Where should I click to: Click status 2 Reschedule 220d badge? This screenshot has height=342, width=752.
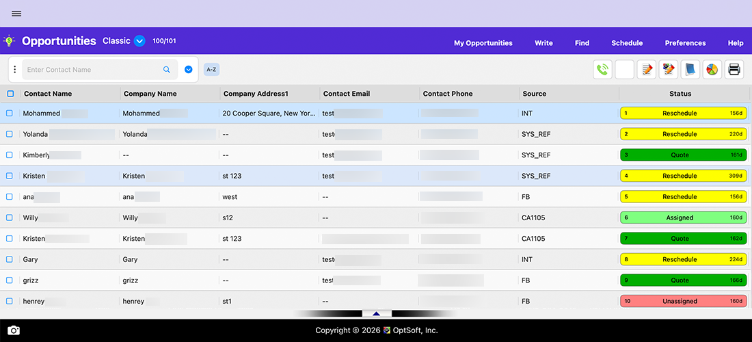pos(684,134)
